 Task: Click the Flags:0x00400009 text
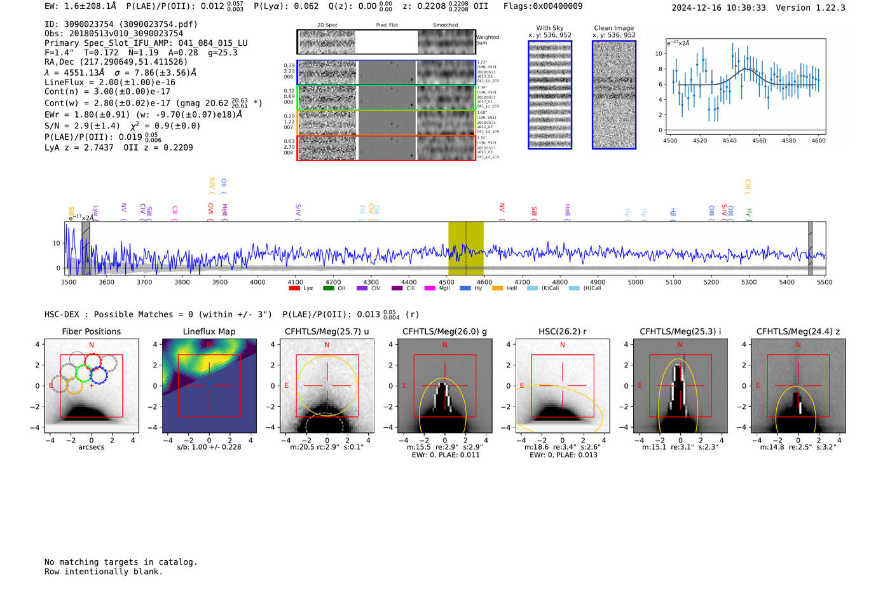(x=543, y=6)
